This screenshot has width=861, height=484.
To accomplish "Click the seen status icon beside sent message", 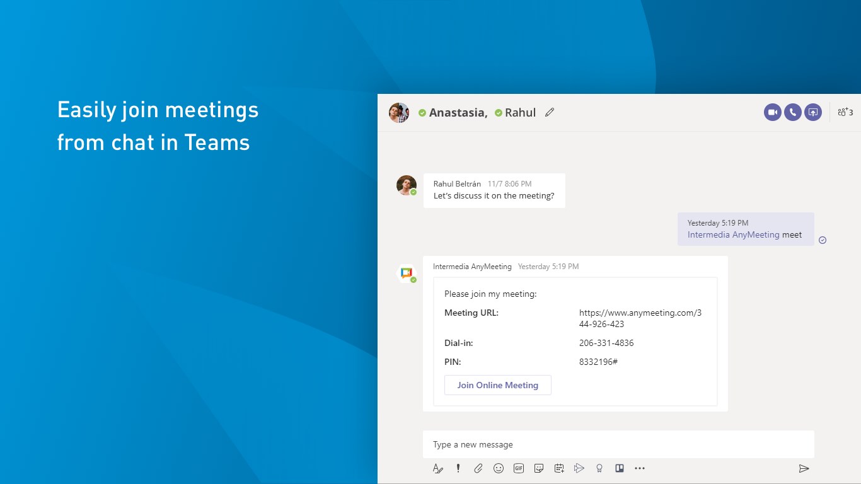I will pyautogui.click(x=823, y=240).
